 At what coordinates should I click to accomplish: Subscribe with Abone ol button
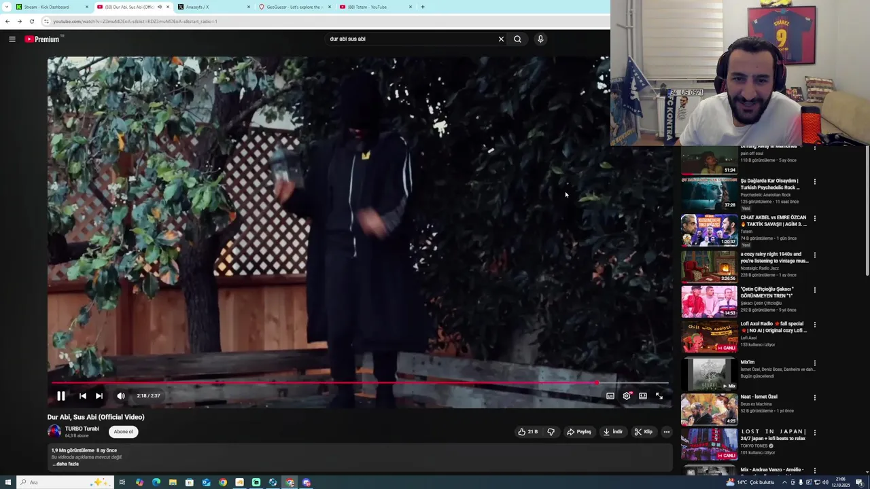pos(123,432)
